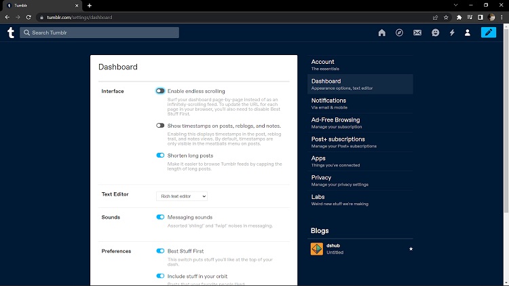Open the Chrome three-dot menu

click(502, 17)
